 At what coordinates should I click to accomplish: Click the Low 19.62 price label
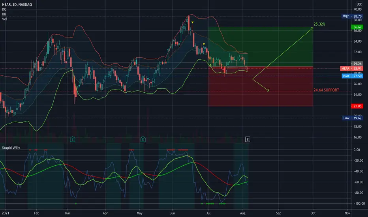353,118
